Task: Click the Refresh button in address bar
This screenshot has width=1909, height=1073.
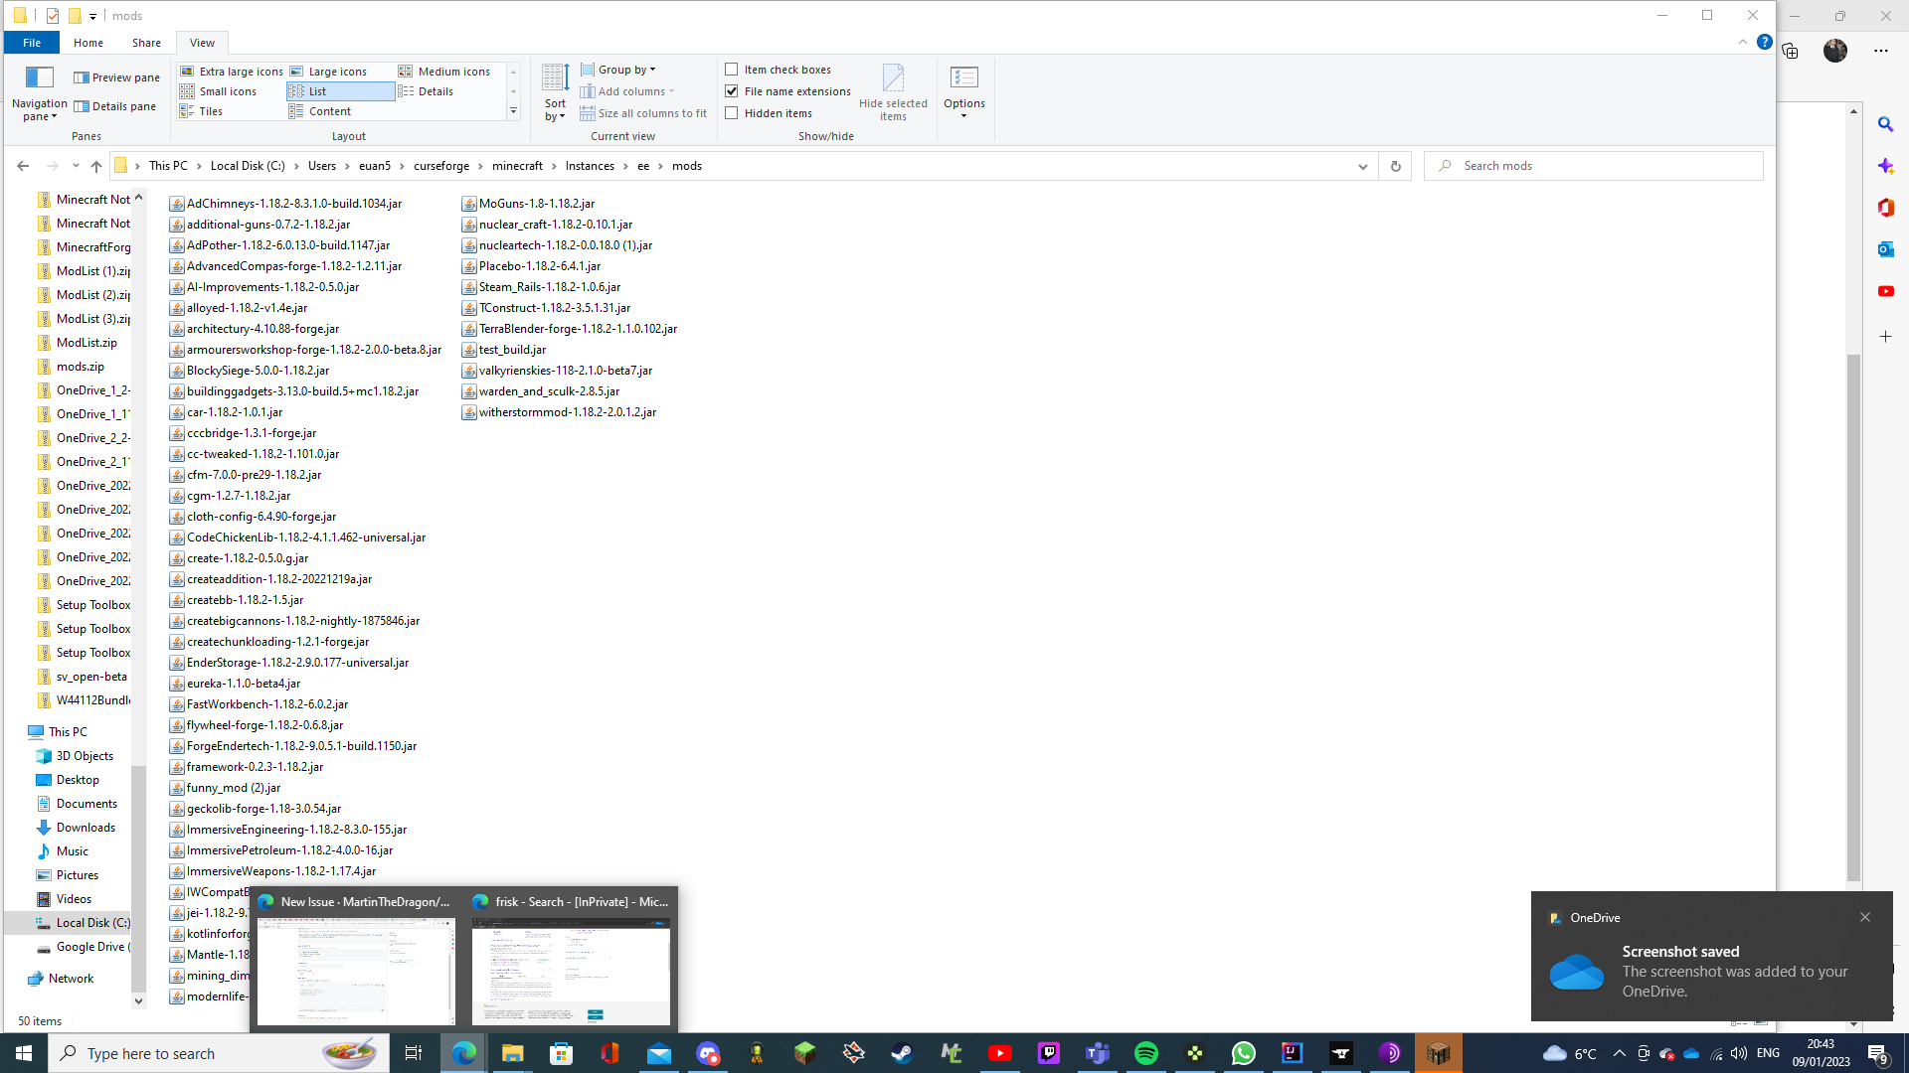Action: point(1395,166)
